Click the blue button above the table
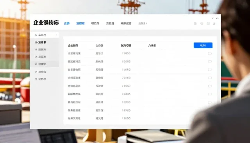The height and width of the screenshot is (143, 250). 203,45
